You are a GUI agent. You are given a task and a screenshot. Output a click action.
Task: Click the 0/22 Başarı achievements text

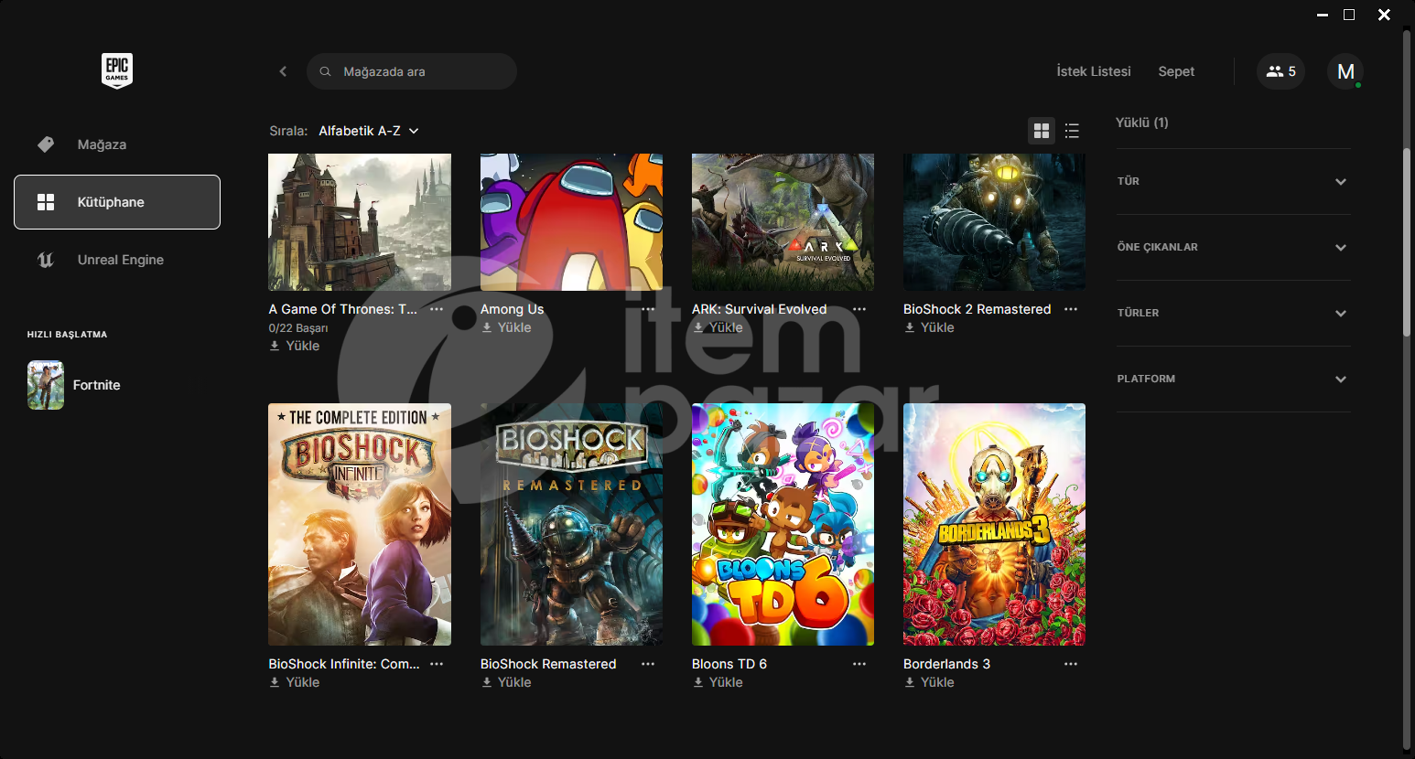coord(298,327)
